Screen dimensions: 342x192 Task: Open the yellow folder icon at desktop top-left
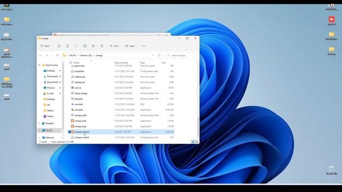[6, 19]
